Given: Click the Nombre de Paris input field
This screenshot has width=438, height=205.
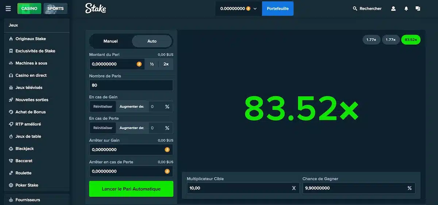Looking at the screenshot, I should (131, 85).
